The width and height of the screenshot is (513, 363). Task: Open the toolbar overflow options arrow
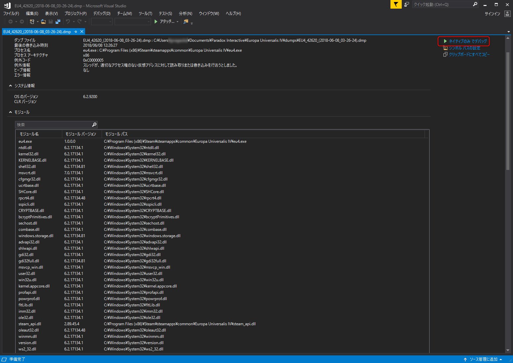point(192,23)
